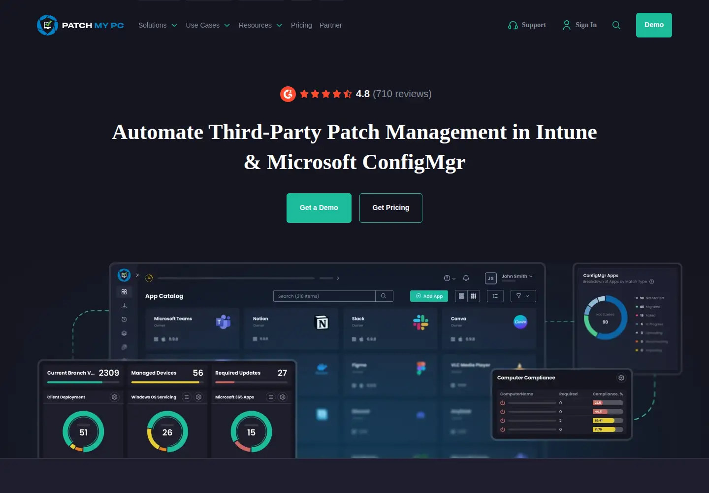Click the Sign In person icon

tap(567, 25)
